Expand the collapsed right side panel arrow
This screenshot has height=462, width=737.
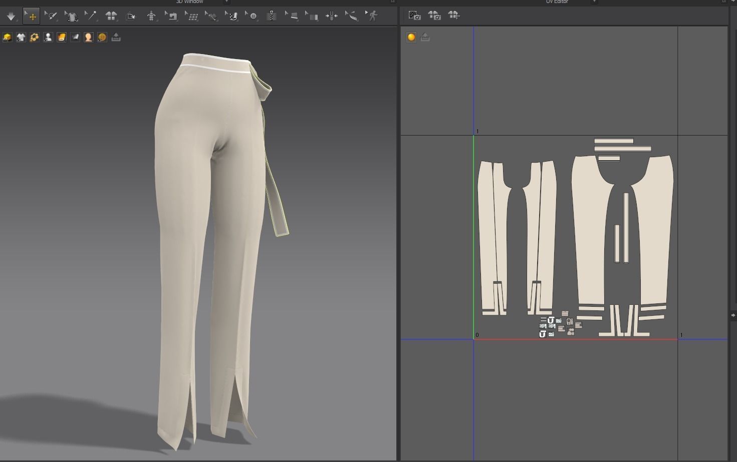[733, 315]
